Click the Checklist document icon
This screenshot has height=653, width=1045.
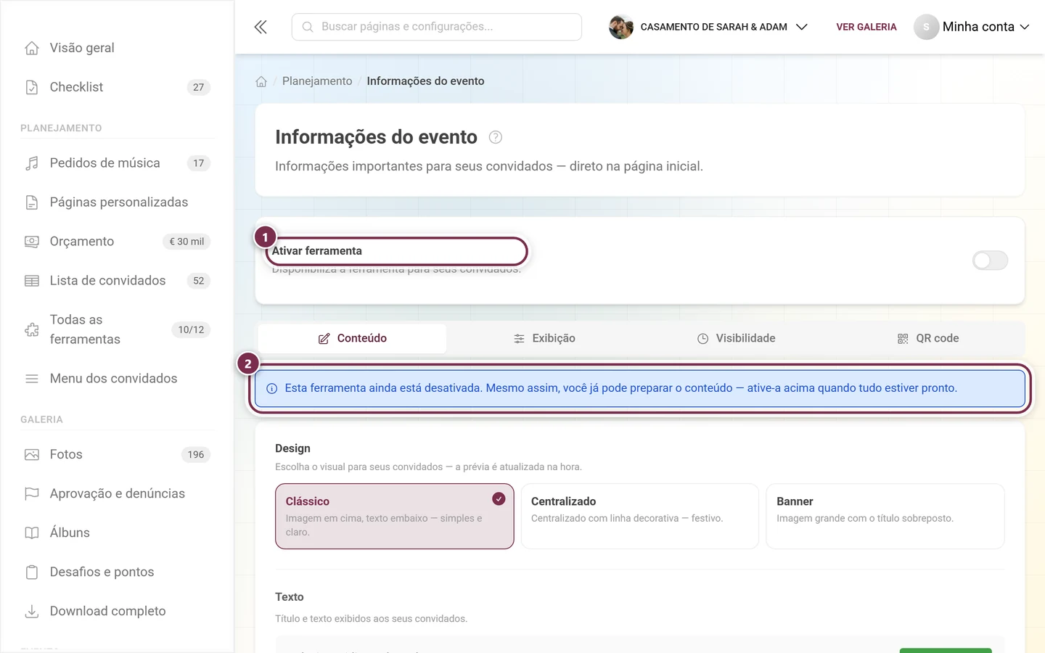[x=32, y=87]
